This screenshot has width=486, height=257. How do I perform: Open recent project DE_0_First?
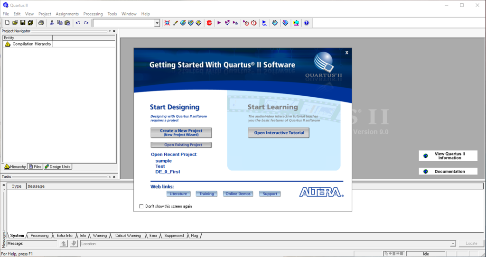coord(168,172)
